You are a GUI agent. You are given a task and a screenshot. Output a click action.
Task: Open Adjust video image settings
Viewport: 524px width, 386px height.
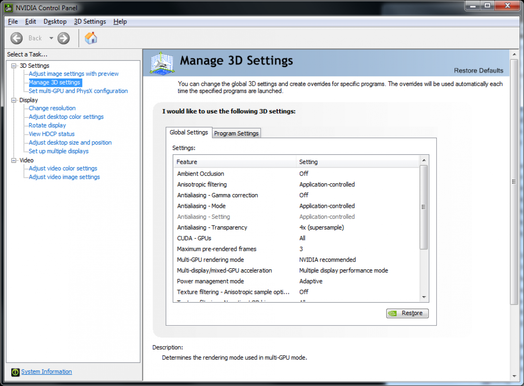click(x=64, y=177)
